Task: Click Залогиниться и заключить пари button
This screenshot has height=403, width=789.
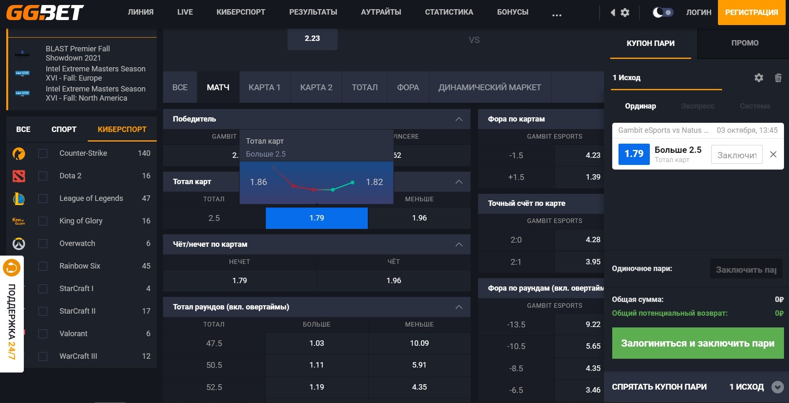Action: coord(698,343)
